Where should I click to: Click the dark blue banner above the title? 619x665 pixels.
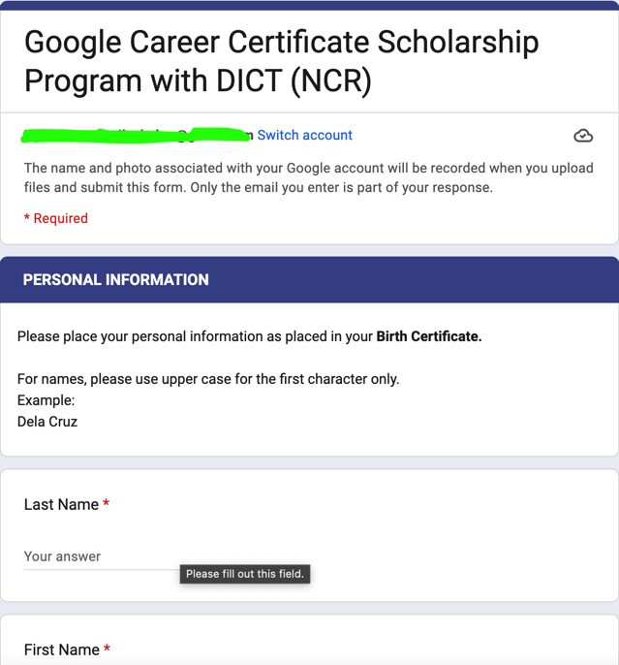[309, 6]
